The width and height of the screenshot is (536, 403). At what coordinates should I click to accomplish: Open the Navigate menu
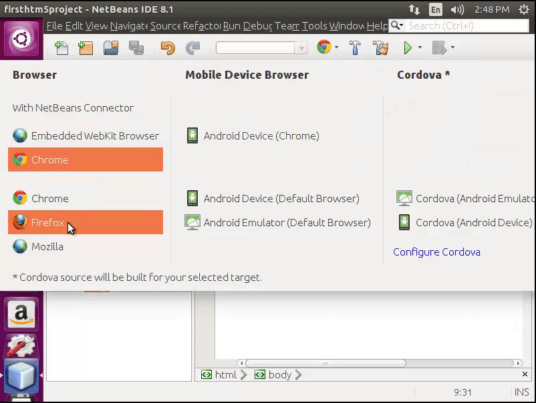[129, 26]
